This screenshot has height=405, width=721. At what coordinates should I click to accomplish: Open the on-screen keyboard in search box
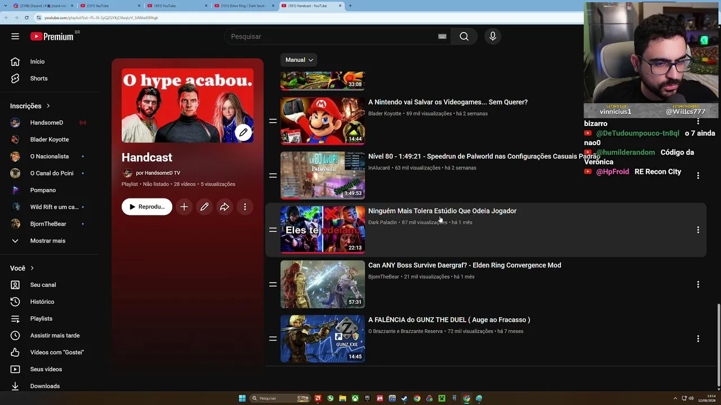(442, 37)
